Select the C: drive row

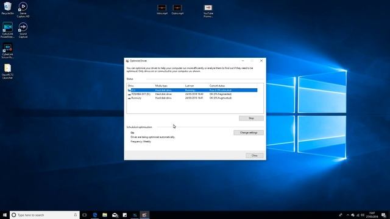pos(192,90)
